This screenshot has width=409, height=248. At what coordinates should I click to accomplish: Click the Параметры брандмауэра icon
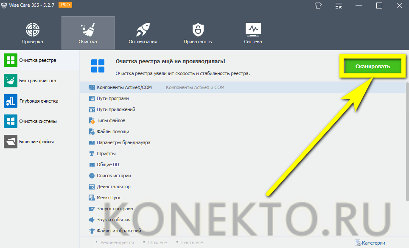92,142
